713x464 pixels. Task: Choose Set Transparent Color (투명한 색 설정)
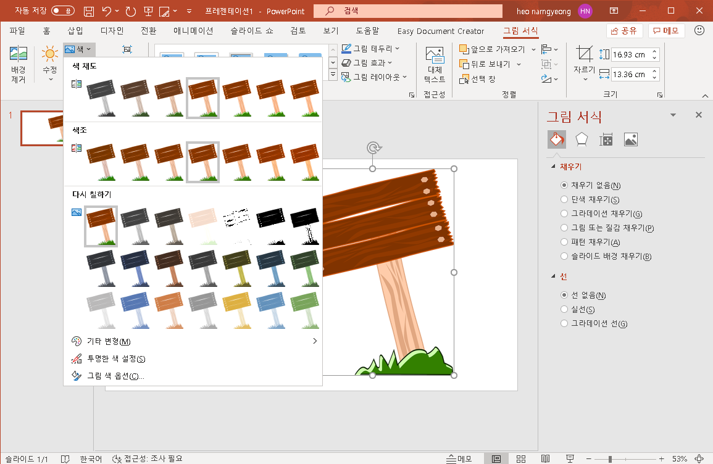coord(193,358)
